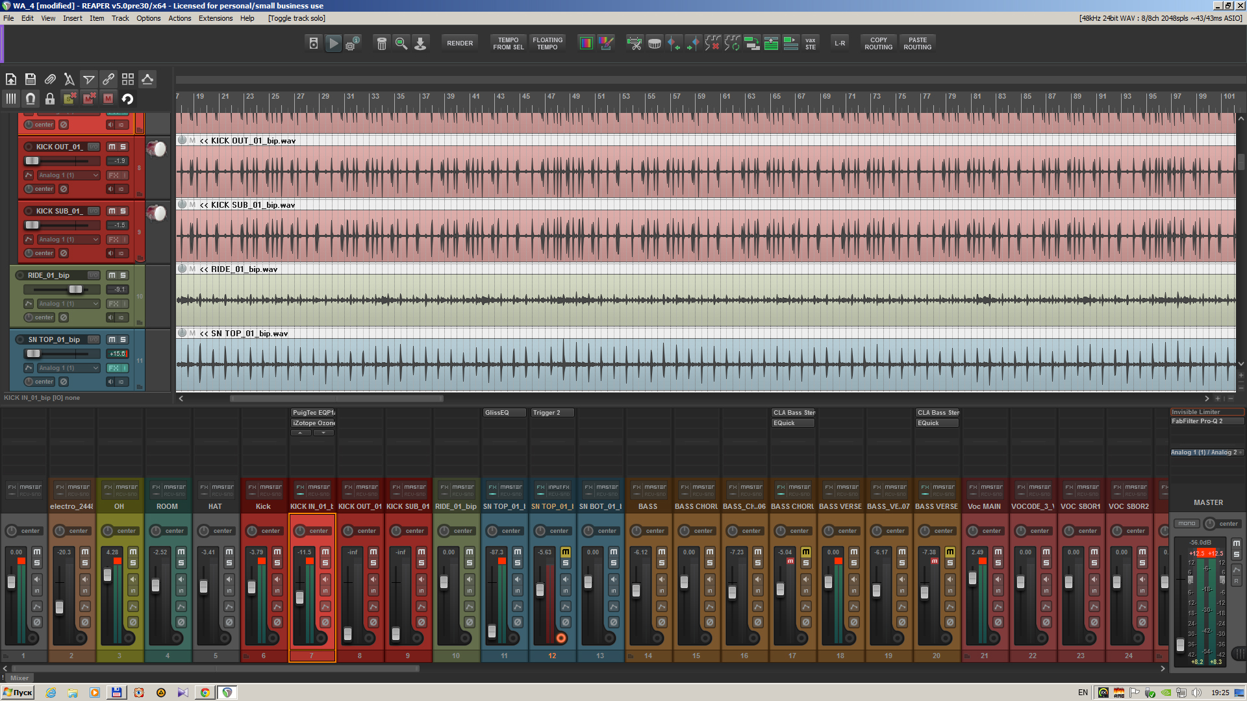This screenshot has width=1247, height=701.
Task: Click the RENDER button
Action: click(x=460, y=43)
